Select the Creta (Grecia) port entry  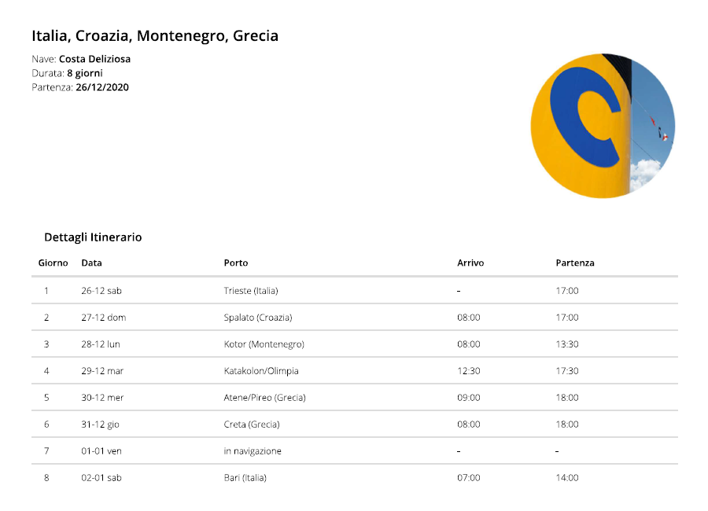pos(252,425)
